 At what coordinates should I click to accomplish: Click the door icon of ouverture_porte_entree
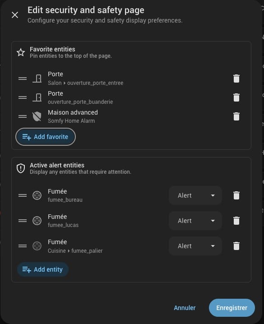click(37, 79)
